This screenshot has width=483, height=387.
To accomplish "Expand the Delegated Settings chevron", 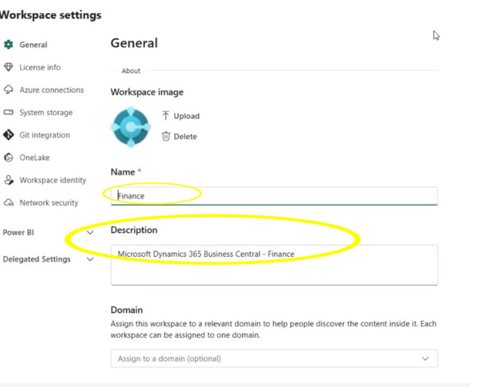I will click(x=90, y=259).
